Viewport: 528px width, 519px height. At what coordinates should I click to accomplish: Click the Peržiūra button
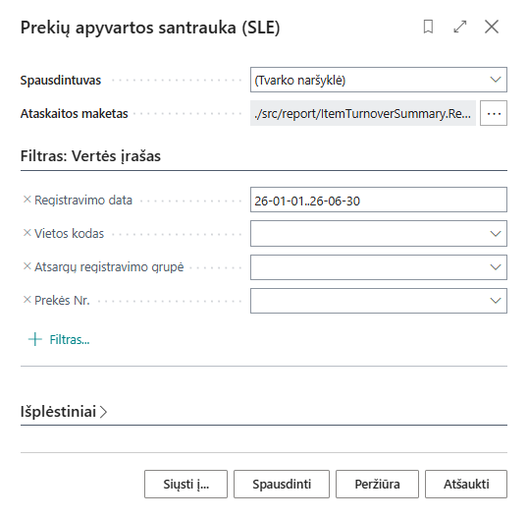pyautogui.click(x=377, y=485)
